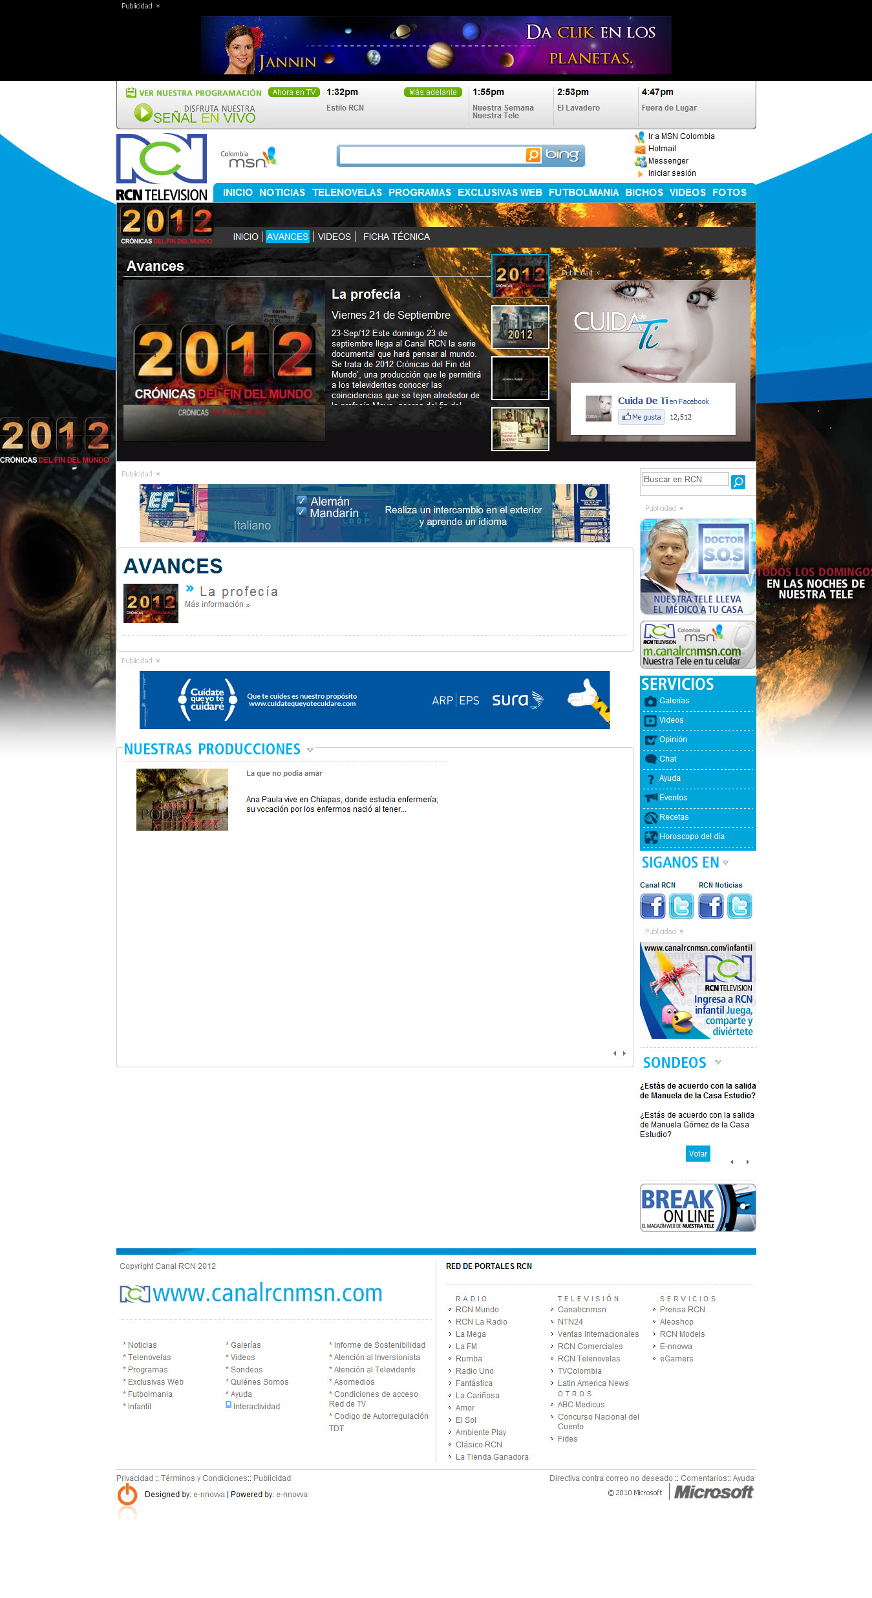The image size is (872, 1598).
Task: Open RCN Noticias Twitter icon
Action: [x=739, y=906]
